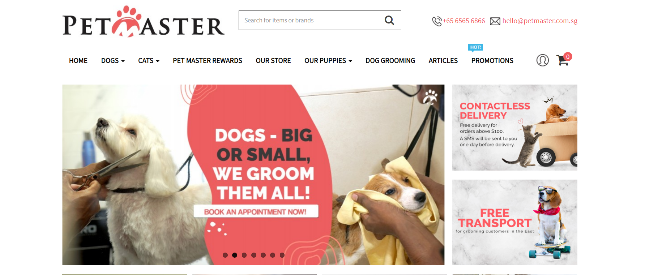645x275 pixels.
Task: Click the search for items field
Action: pos(311,20)
